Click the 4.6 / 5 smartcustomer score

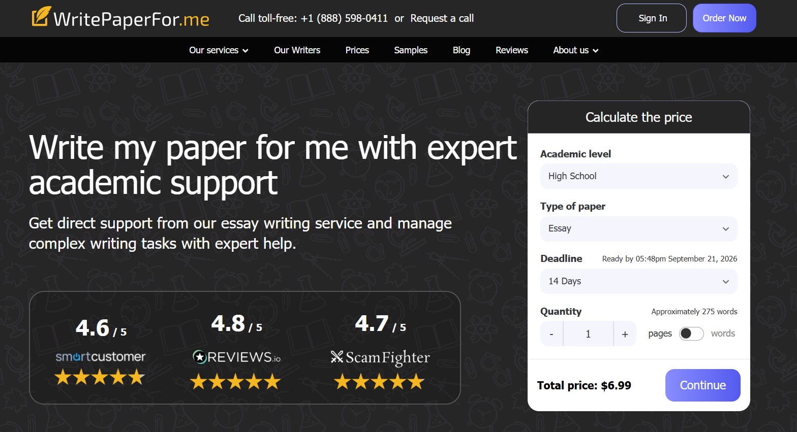(x=101, y=328)
